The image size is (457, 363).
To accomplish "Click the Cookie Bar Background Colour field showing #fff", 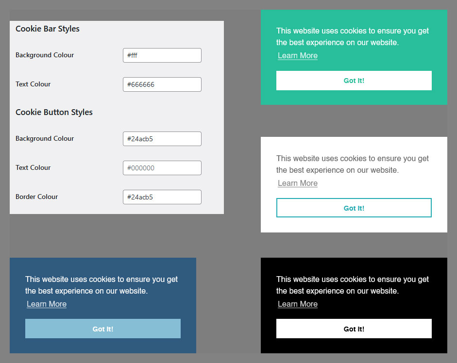I will tap(162, 55).
